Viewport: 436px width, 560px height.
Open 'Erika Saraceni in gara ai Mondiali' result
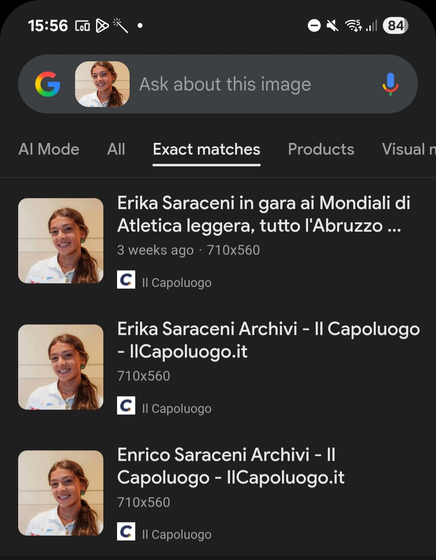click(264, 214)
